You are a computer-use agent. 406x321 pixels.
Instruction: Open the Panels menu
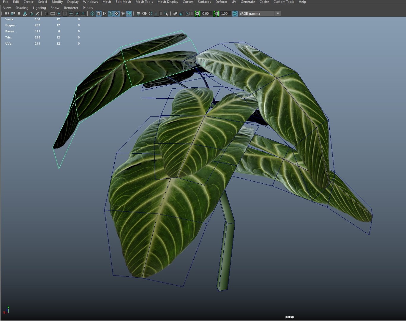click(88, 8)
